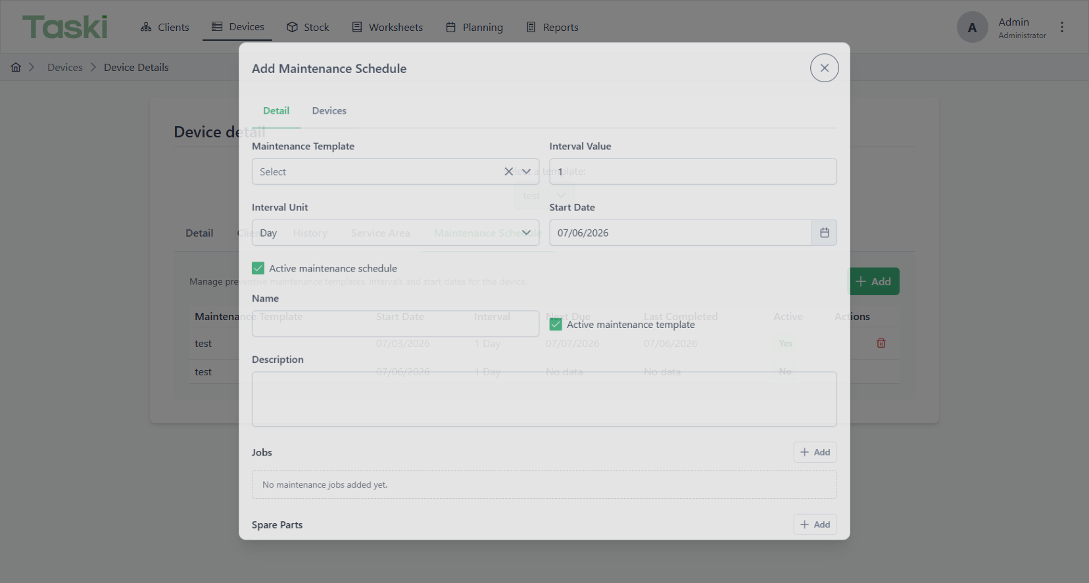Open the Interval Unit Day dropdown
This screenshot has width=1089, height=583.
tap(395, 233)
